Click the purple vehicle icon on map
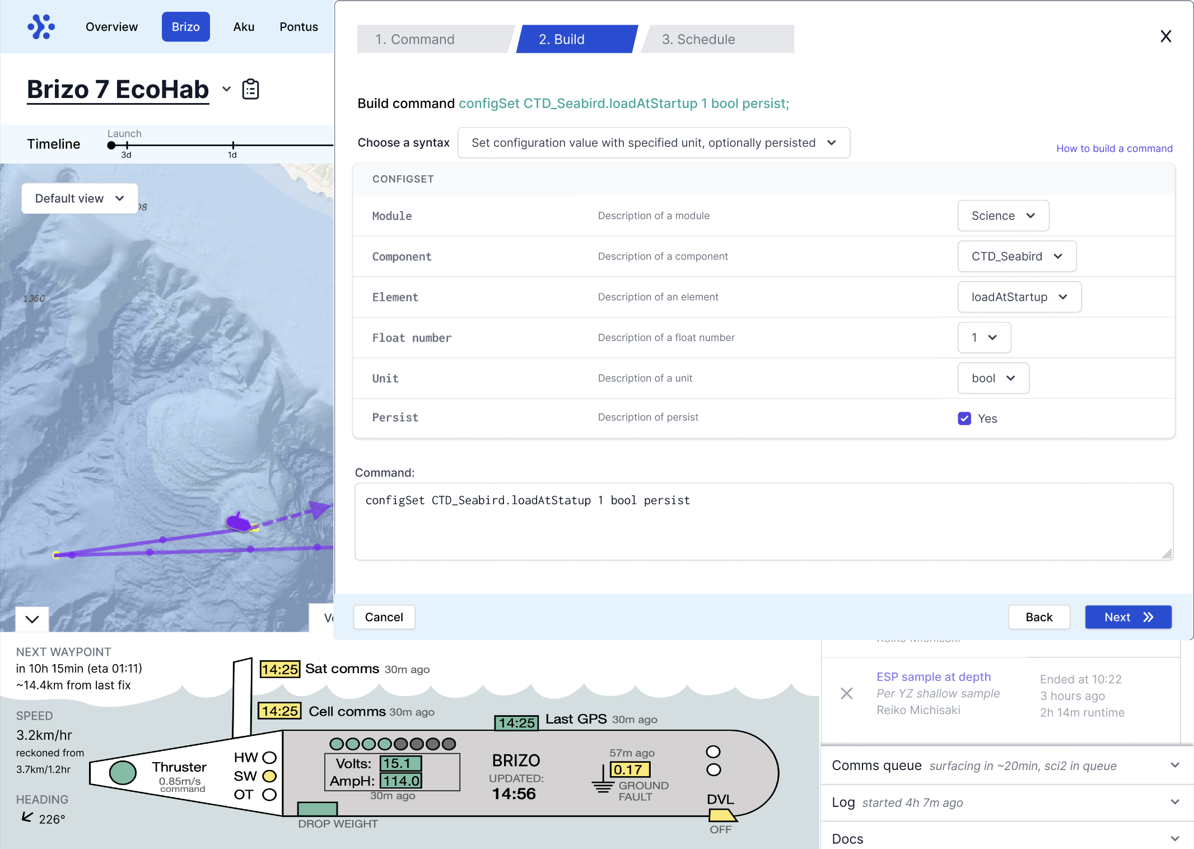The height and width of the screenshot is (849, 1194). coord(239,523)
